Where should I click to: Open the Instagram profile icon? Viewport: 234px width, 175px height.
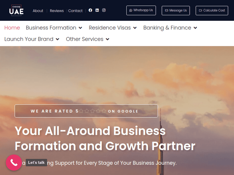point(104,10)
